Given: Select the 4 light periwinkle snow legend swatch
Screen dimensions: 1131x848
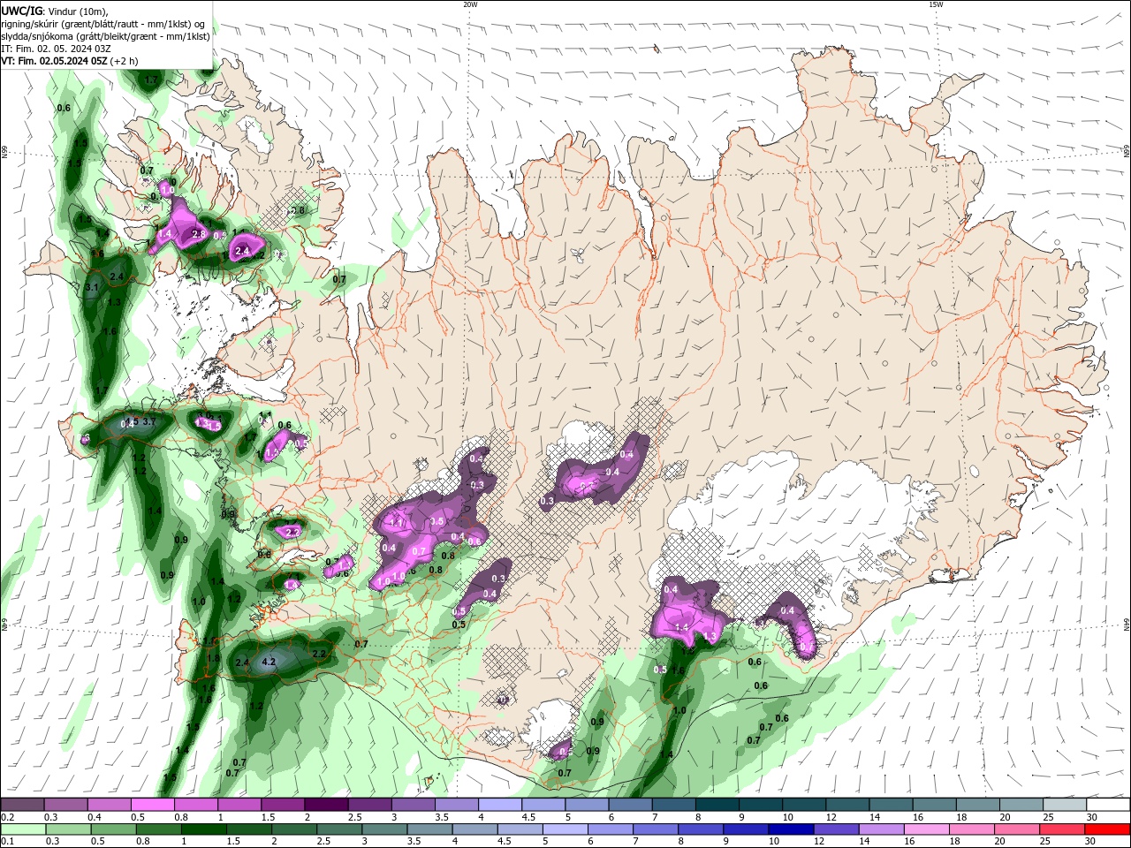Looking at the screenshot, I should 500,804.
